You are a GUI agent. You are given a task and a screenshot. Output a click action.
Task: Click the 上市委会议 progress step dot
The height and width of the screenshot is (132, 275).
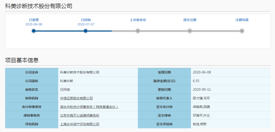(138, 31)
